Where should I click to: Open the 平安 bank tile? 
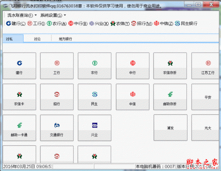coord(205,97)
